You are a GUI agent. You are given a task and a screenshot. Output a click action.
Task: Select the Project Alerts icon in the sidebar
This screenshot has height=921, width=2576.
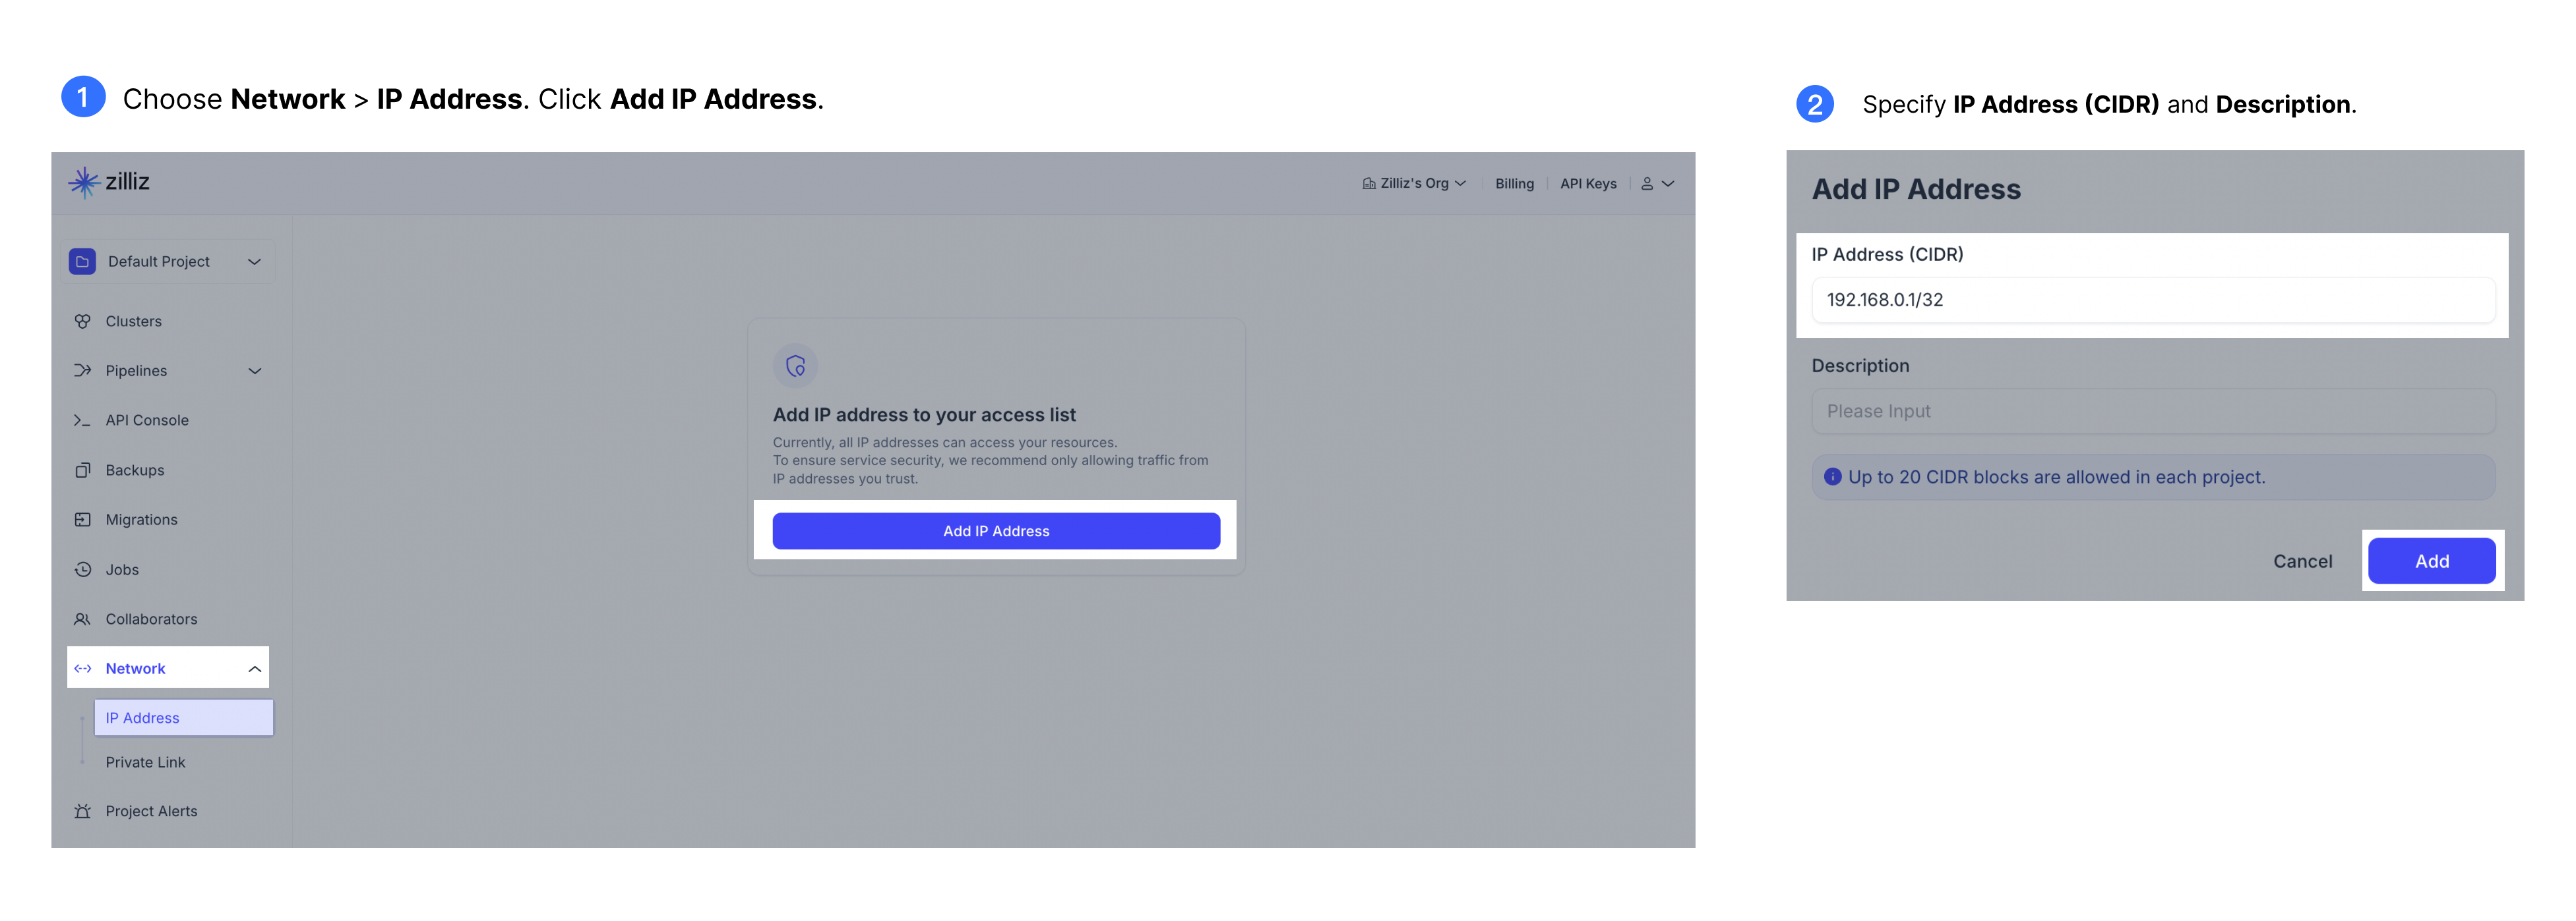pyautogui.click(x=84, y=810)
